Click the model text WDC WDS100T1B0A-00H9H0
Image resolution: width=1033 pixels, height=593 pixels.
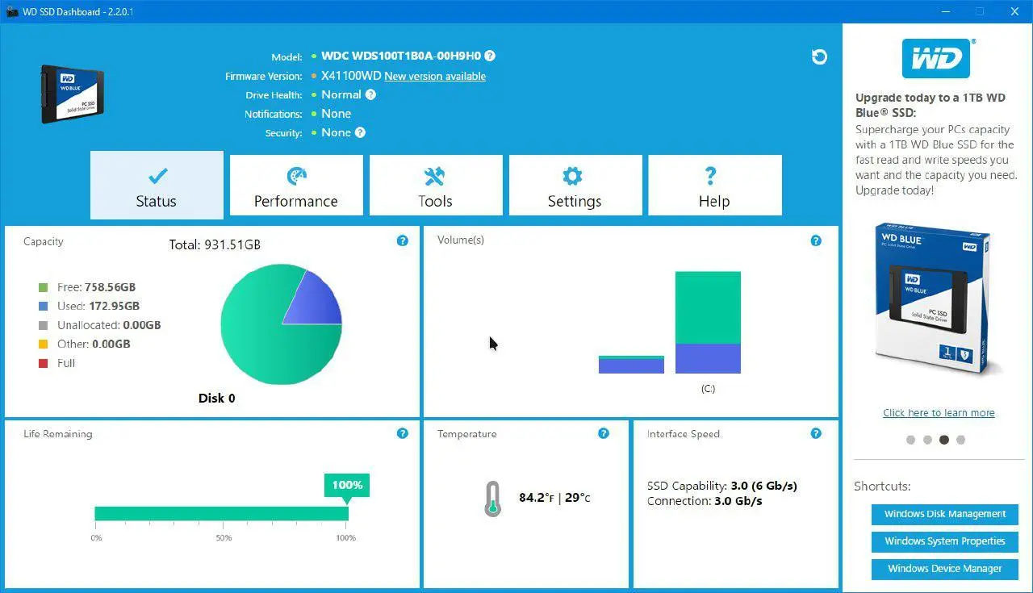(401, 56)
